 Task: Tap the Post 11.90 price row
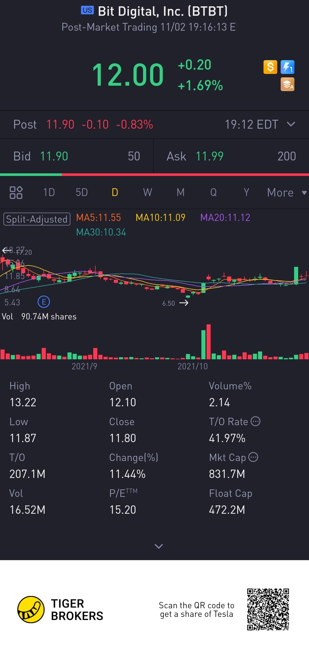pos(154,125)
